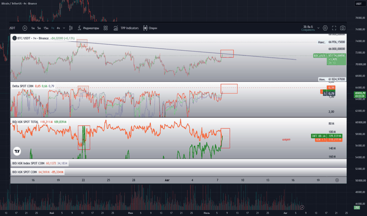Take a chart snapshot with camera icon

[x=343, y=28]
